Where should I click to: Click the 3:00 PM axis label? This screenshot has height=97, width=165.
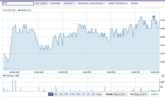[x=135, y=72]
